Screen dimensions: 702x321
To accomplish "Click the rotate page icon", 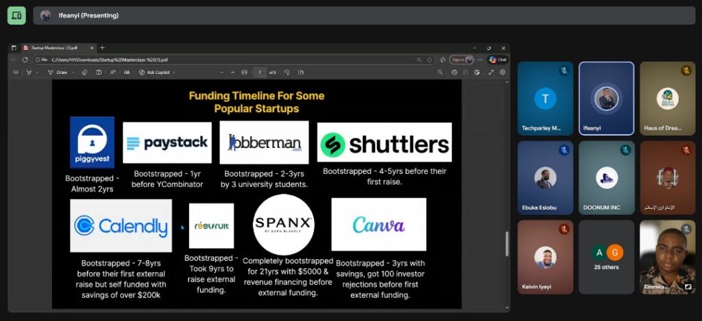I will [286, 72].
